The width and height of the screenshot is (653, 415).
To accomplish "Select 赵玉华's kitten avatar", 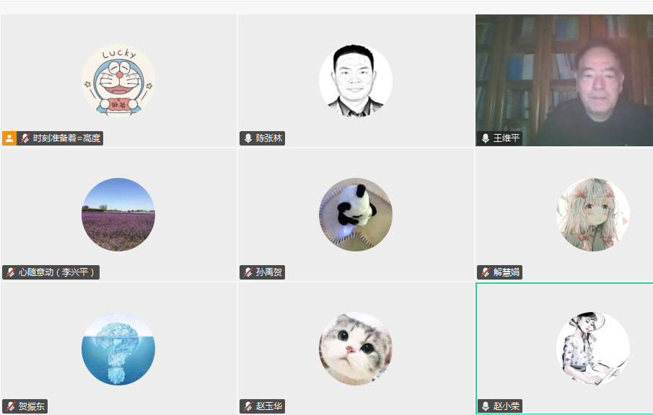I will point(356,349).
